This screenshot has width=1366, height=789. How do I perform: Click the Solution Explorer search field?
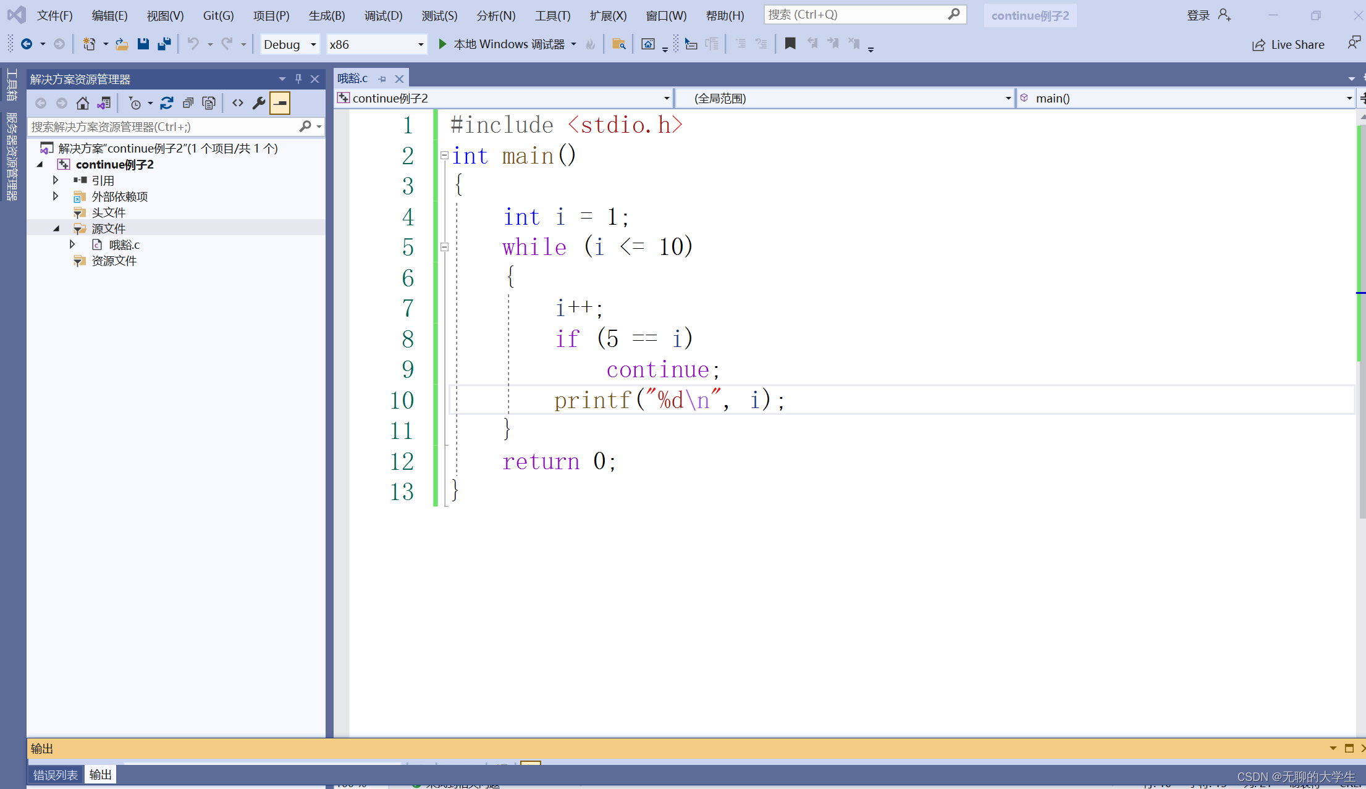(x=175, y=127)
